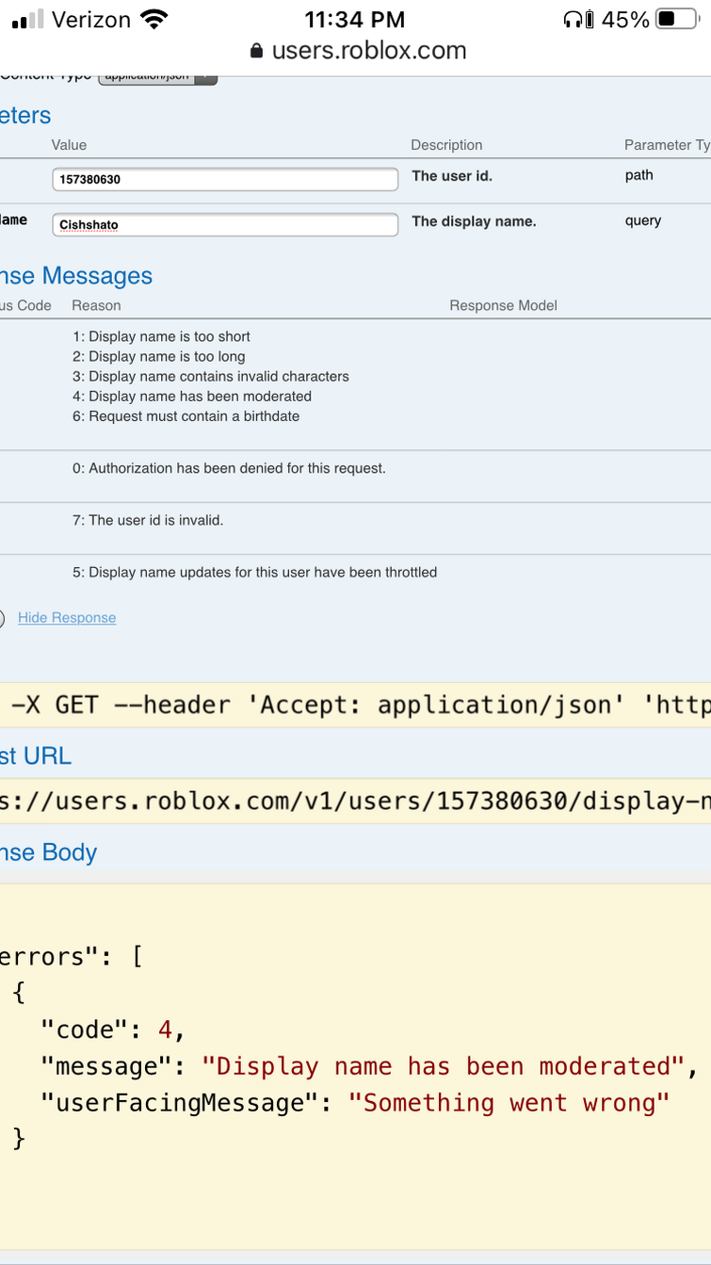Click '1: Display name is too short'
Screen dimensions: 711x1265
coord(161,336)
